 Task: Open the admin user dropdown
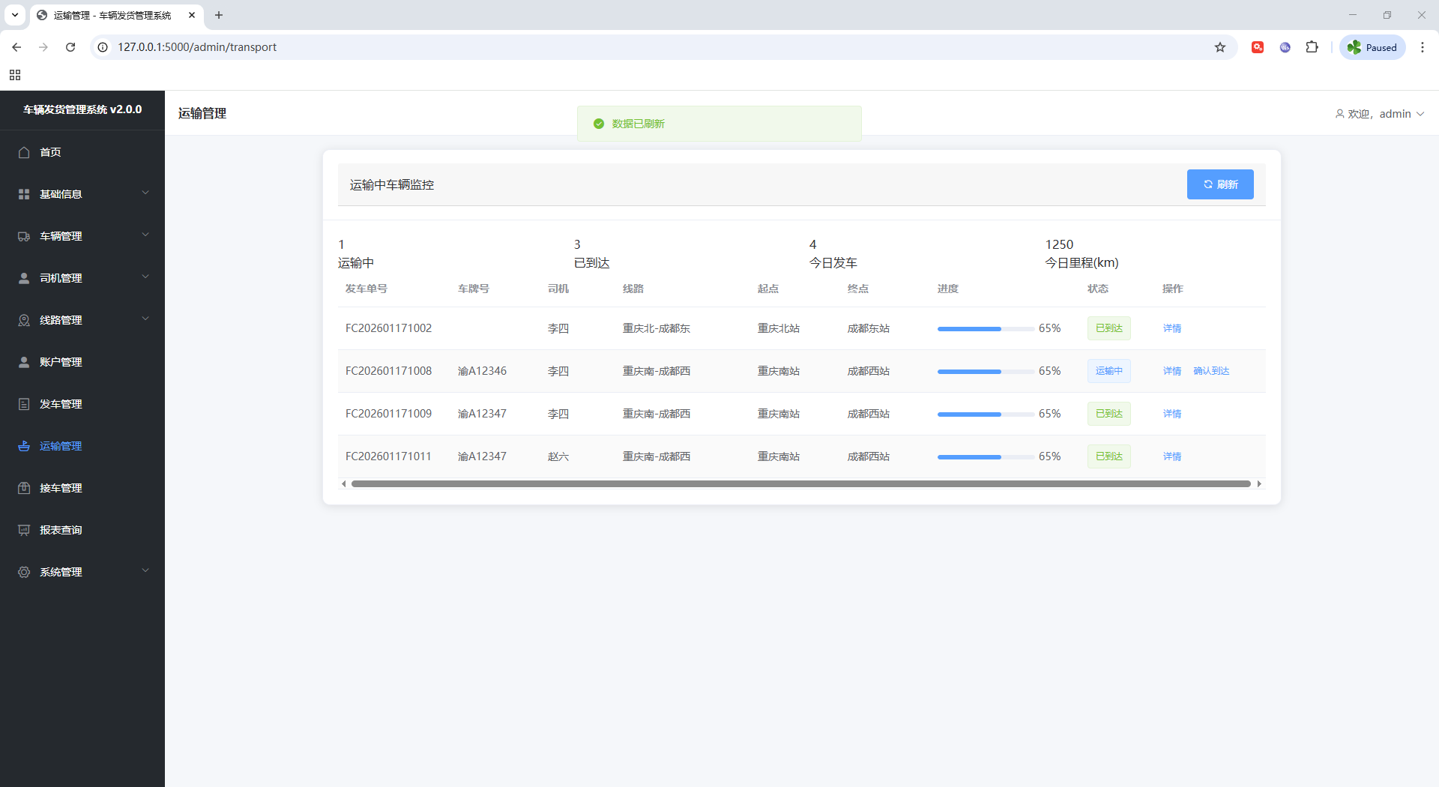click(x=1379, y=114)
